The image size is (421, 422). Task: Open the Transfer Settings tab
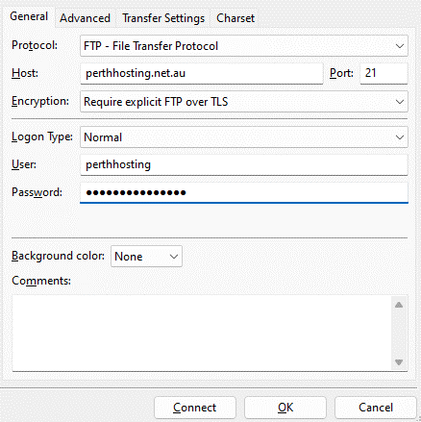click(x=163, y=18)
